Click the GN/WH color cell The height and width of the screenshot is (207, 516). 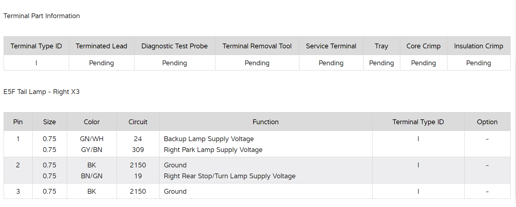coord(92,139)
